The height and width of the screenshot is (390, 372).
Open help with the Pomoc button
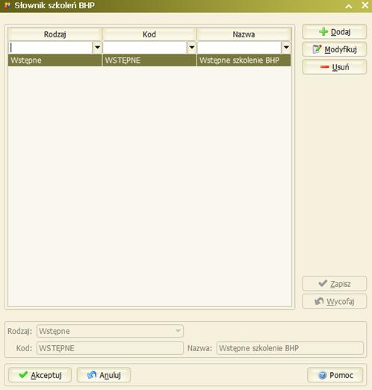click(x=335, y=375)
